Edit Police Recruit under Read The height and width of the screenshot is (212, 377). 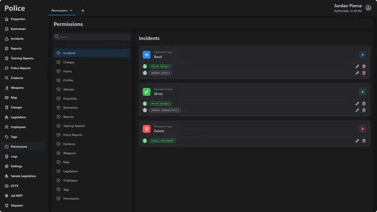tap(357, 67)
